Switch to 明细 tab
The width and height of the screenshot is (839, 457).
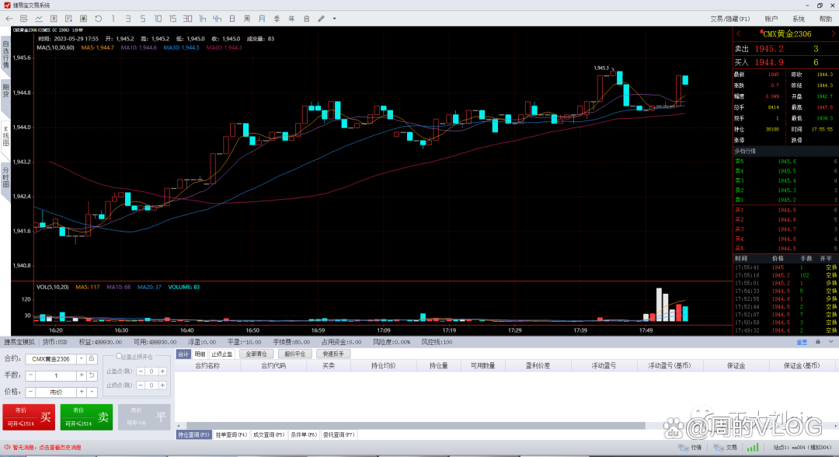pos(200,354)
